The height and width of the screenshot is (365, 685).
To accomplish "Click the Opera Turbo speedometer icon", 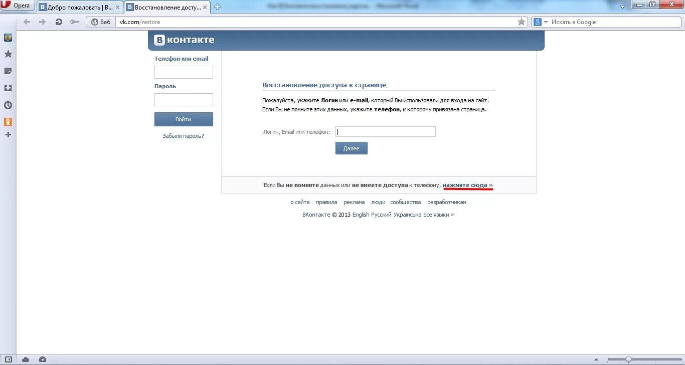I will (43, 359).
